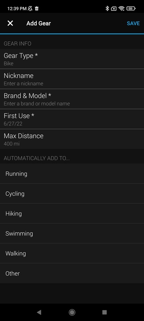The image size is (144, 321).
Task: Tap the Android recent apps square
Action: [x=104, y=312]
